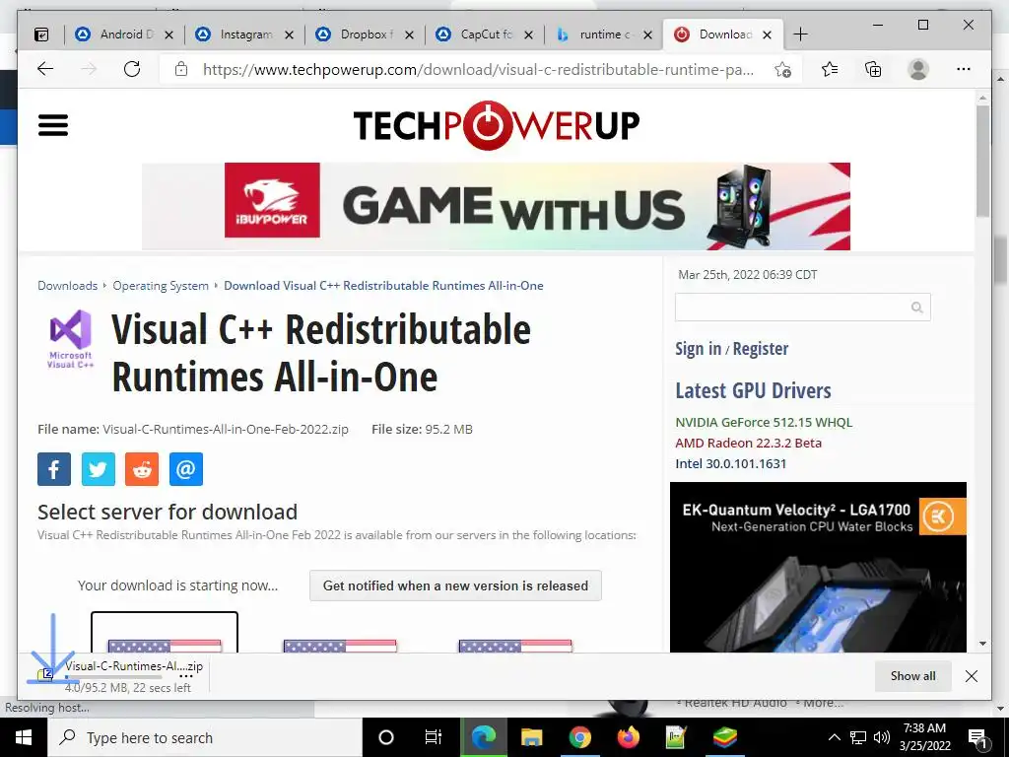
Task: Click Get notified when a new version is released
Action: pyautogui.click(x=455, y=585)
